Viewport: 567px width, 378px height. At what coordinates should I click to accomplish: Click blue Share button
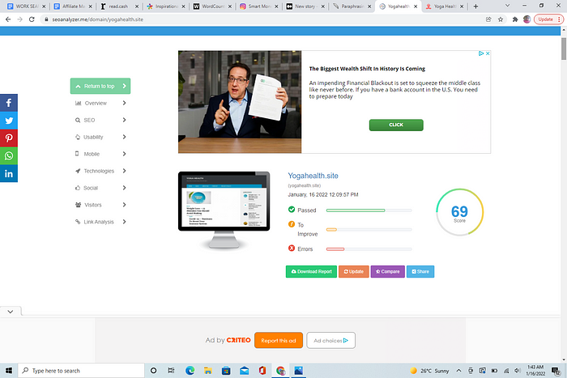click(420, 271)
